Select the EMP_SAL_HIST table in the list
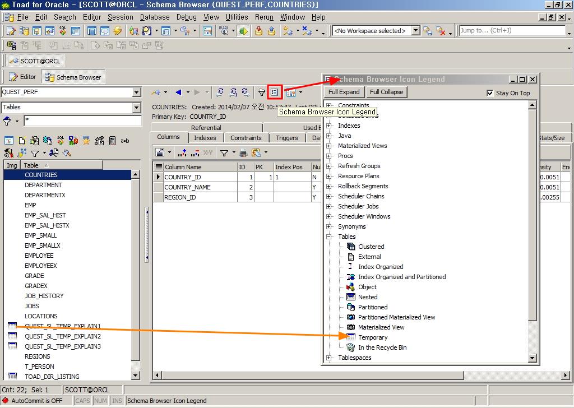Viewport: 574px width, 408px height. (x=45, y=215)
